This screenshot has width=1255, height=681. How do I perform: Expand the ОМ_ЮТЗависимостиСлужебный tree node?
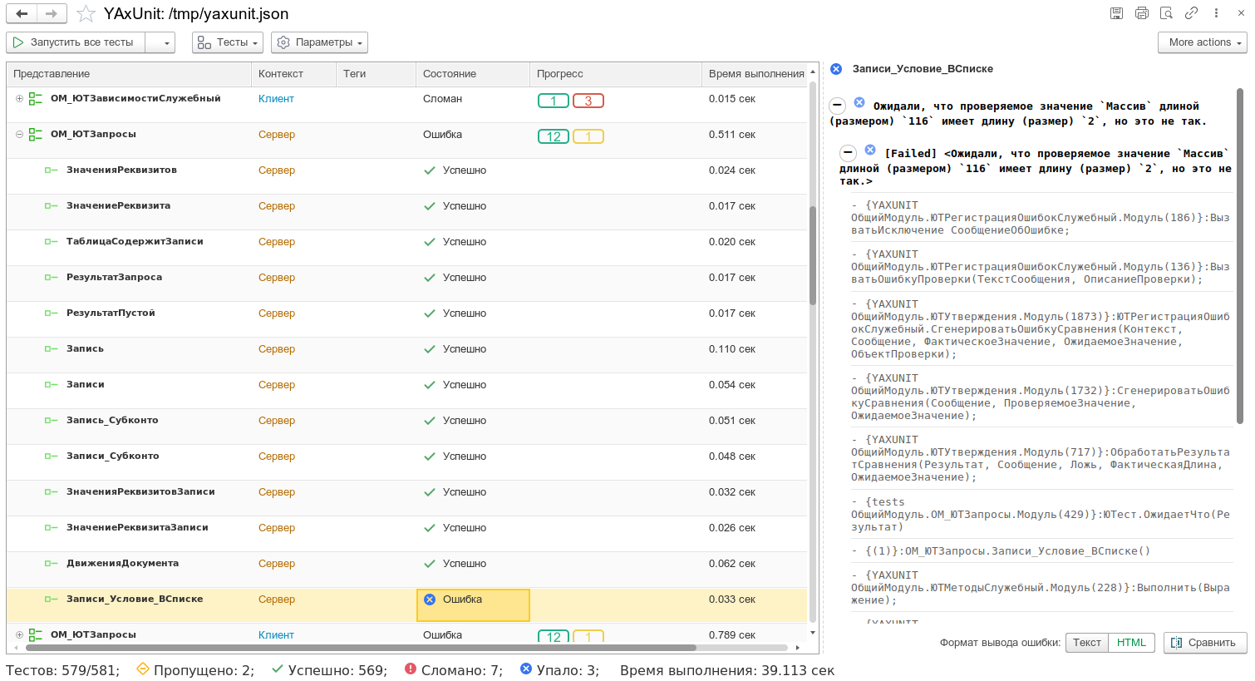click(19, 99)
